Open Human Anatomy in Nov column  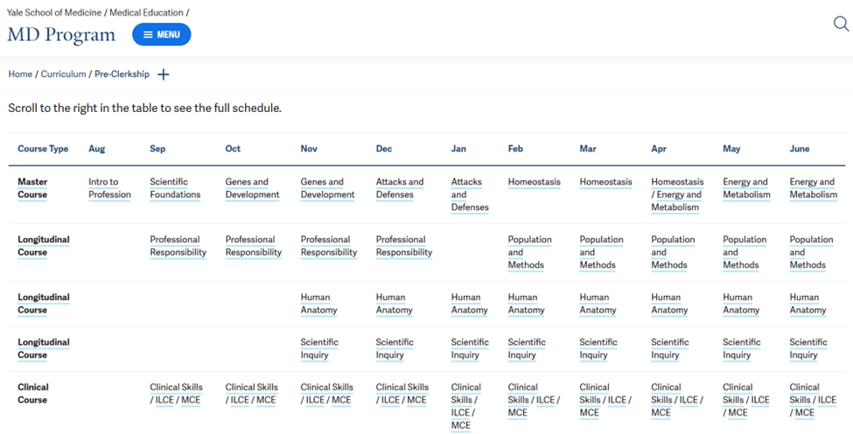point(318,304)
